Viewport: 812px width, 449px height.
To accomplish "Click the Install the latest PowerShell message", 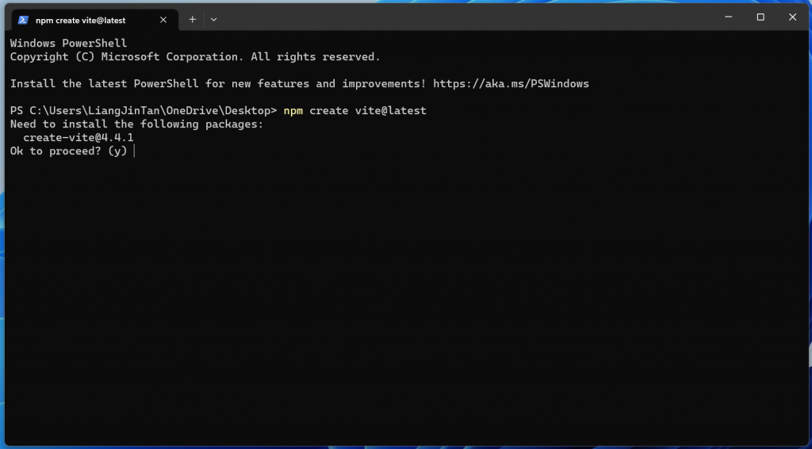I will (218, 84).
